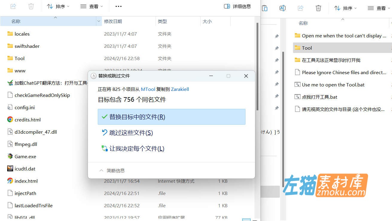Image resolution: width=392 pixels, height=221 pixels.
Task: Click the Delete icon in the right window toolbar
Action: [x=318, y=8]
